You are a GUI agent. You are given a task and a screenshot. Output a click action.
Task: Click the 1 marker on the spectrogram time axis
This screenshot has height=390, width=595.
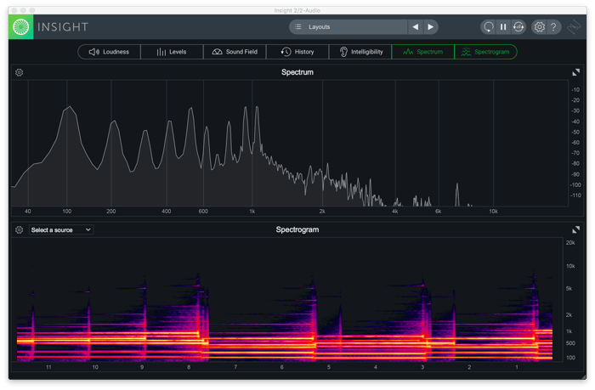[x=517, y=367]
